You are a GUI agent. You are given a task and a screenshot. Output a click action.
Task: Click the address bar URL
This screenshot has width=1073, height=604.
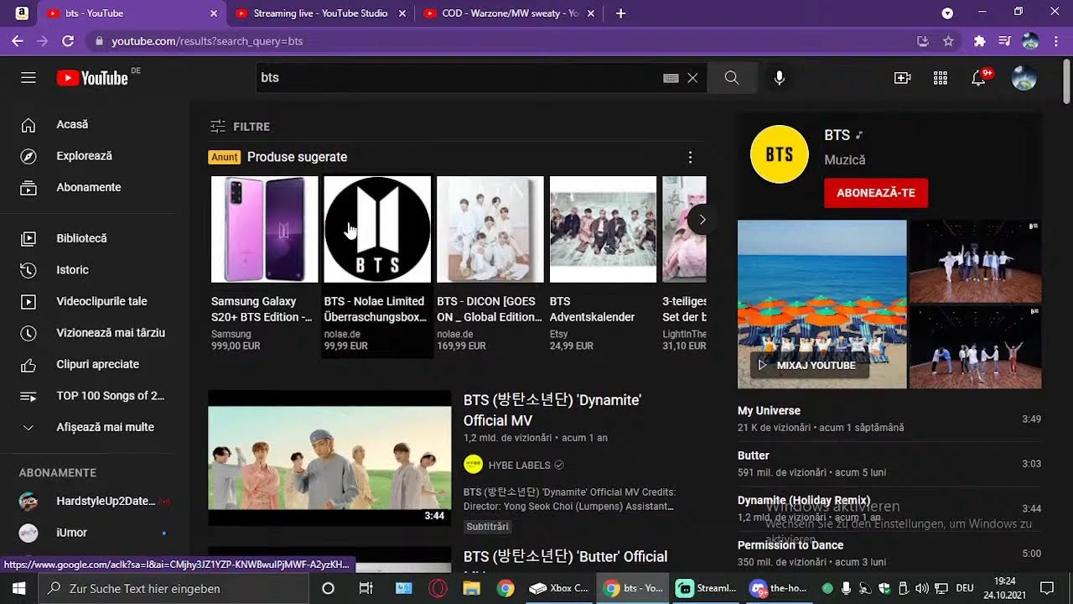pos(207,40)
